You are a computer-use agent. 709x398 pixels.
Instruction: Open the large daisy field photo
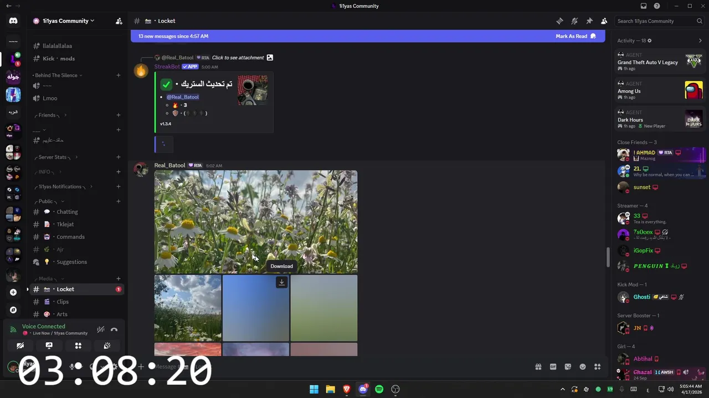(x=256, y=222)
